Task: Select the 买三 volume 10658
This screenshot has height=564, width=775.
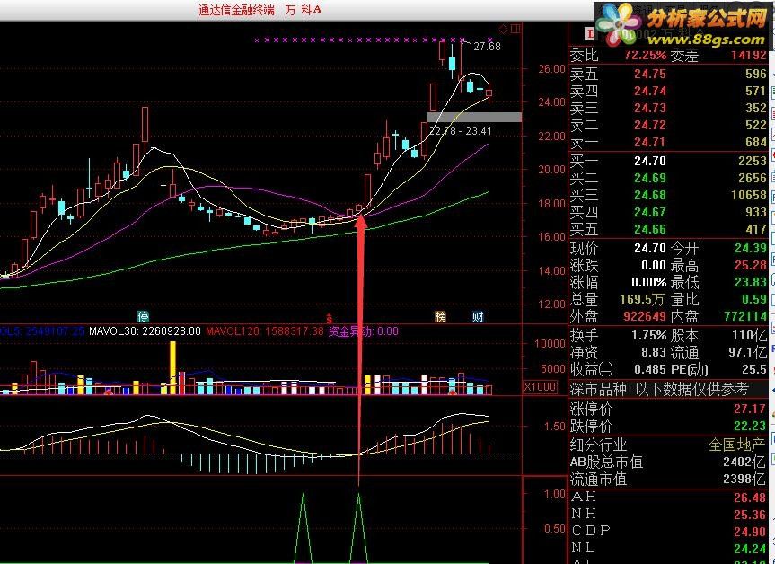Action: pos(749,195)
